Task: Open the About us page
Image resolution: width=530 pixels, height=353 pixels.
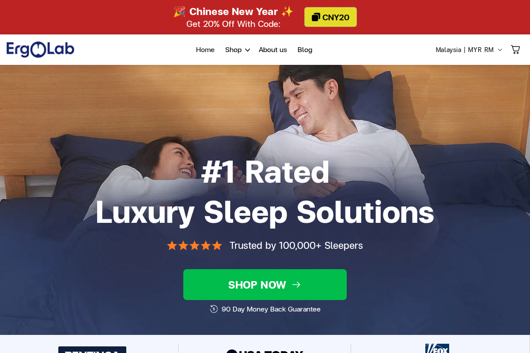Action: [273, 50]
